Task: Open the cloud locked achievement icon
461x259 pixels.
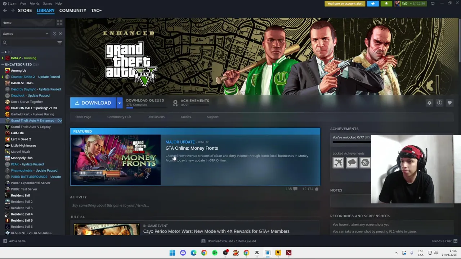Action: coord(352,163)
